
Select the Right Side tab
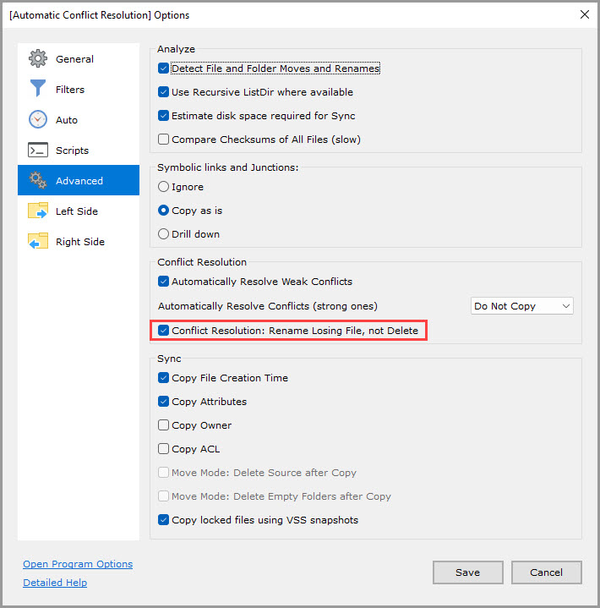tap(79, 242)
